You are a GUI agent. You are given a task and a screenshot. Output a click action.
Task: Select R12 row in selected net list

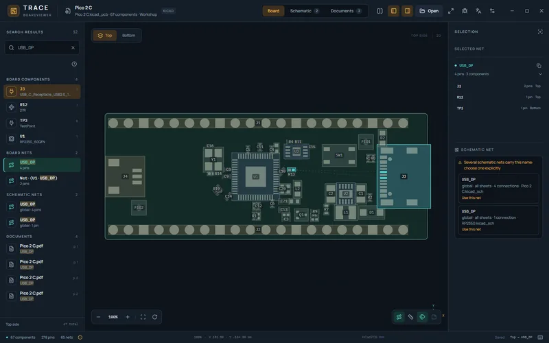pos(499,97)
